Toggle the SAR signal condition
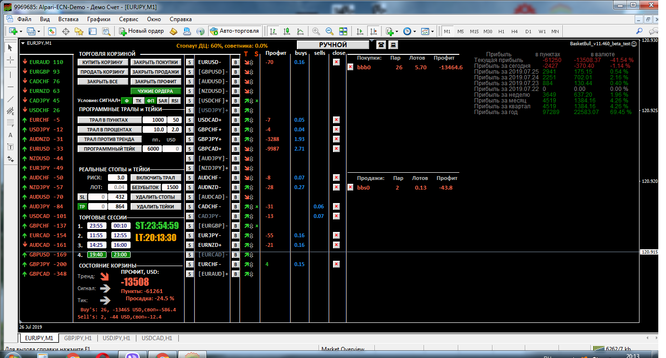 pyautogui.click(x=163, y=101)
